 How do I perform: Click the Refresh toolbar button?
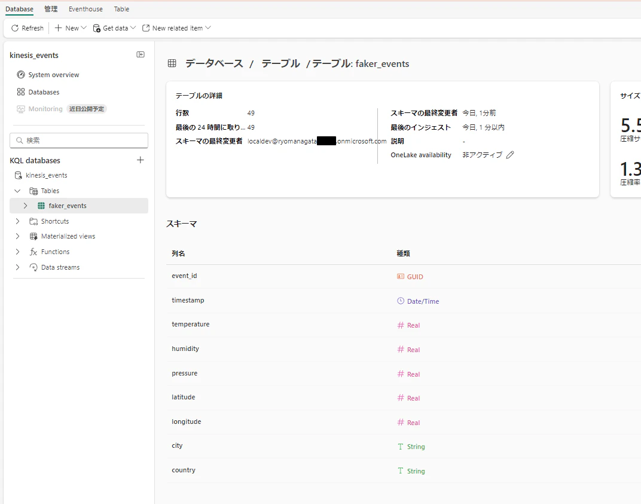click(28, 28)
